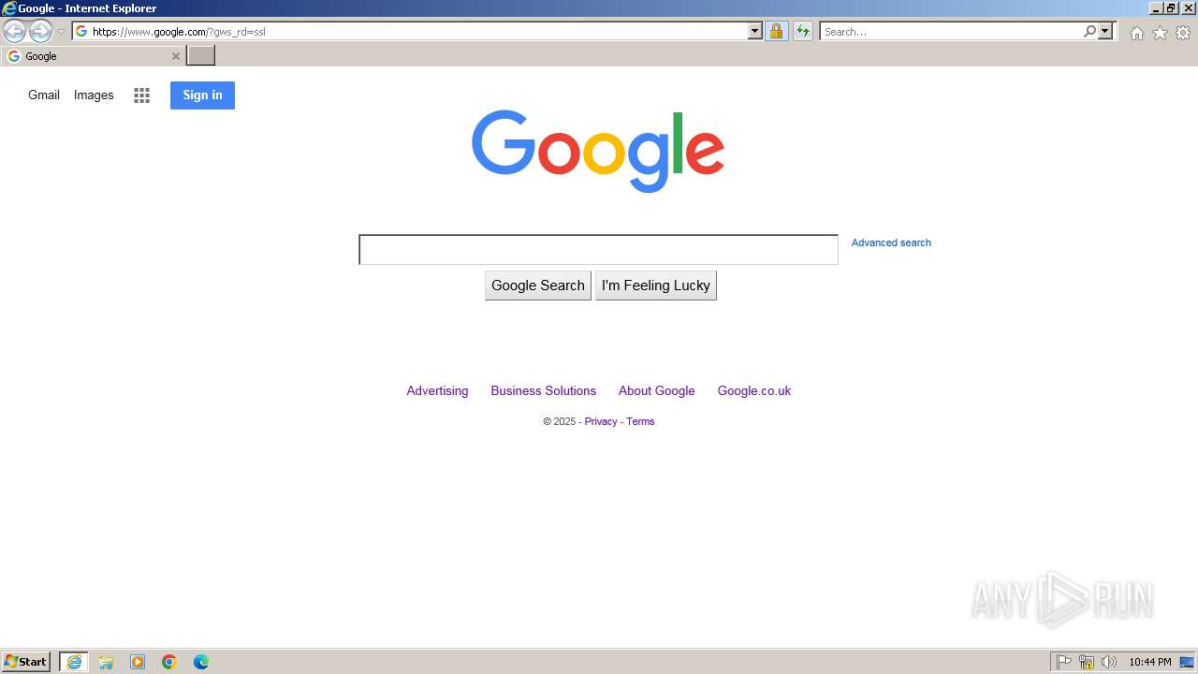Image resolution: width=1198 pixels, height=674 pixels.
Task: Click the Google search text field
Action: (598, 250)
